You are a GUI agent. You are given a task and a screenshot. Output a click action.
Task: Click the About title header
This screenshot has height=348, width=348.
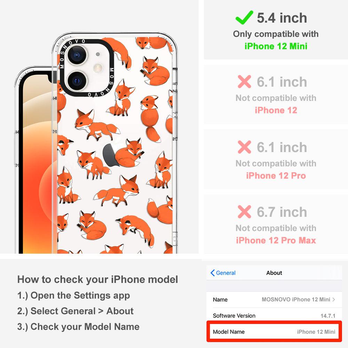(274, 273)
